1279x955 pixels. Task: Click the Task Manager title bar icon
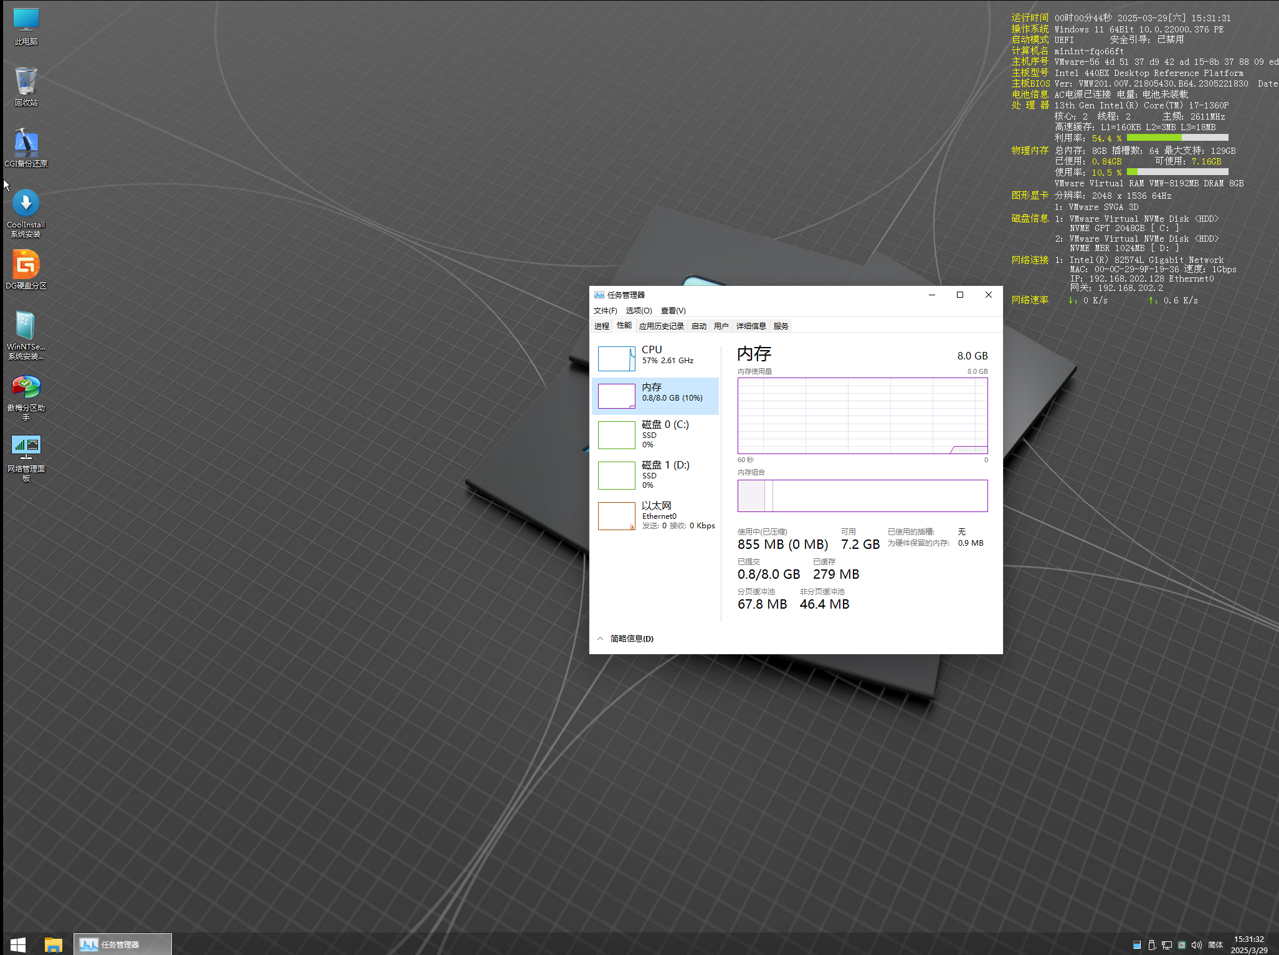pyautogui.click(x=599, y=295)
